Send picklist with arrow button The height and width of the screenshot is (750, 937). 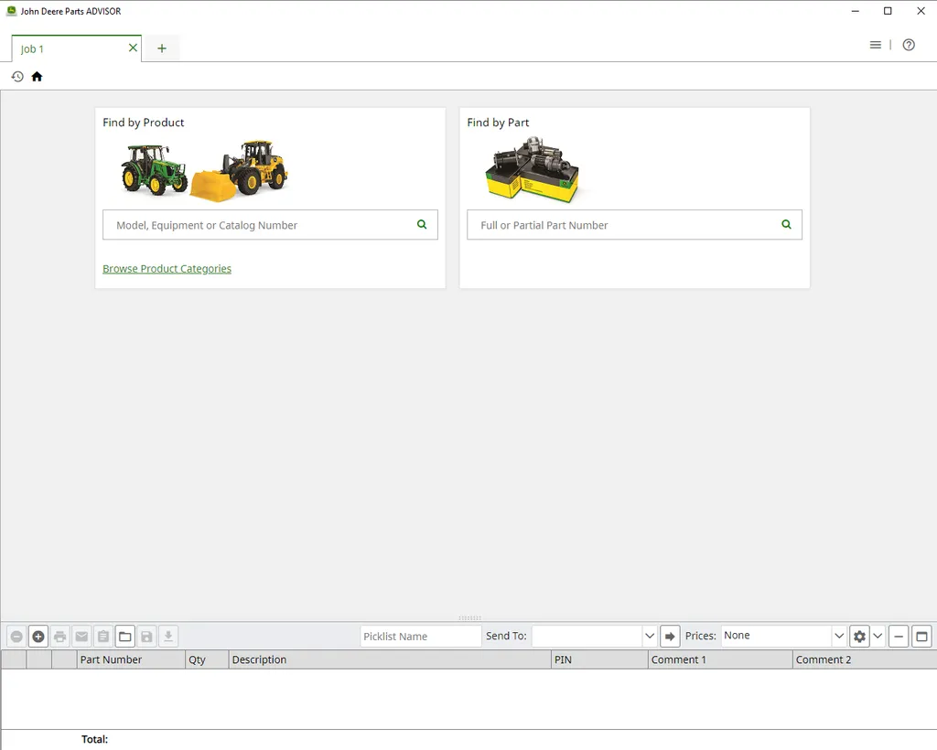point(670,637)
